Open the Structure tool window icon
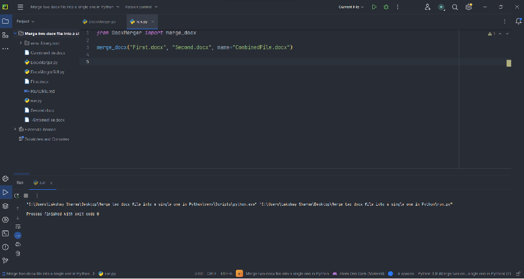524x279 pixels. (x=5, y=35)
